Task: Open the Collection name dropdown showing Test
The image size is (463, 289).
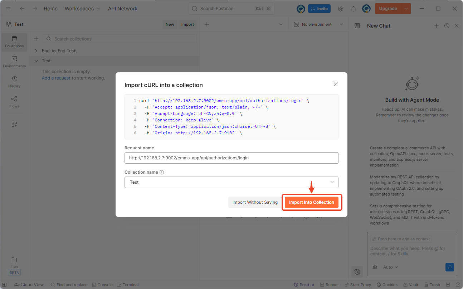Action: (x=231, y=182)
